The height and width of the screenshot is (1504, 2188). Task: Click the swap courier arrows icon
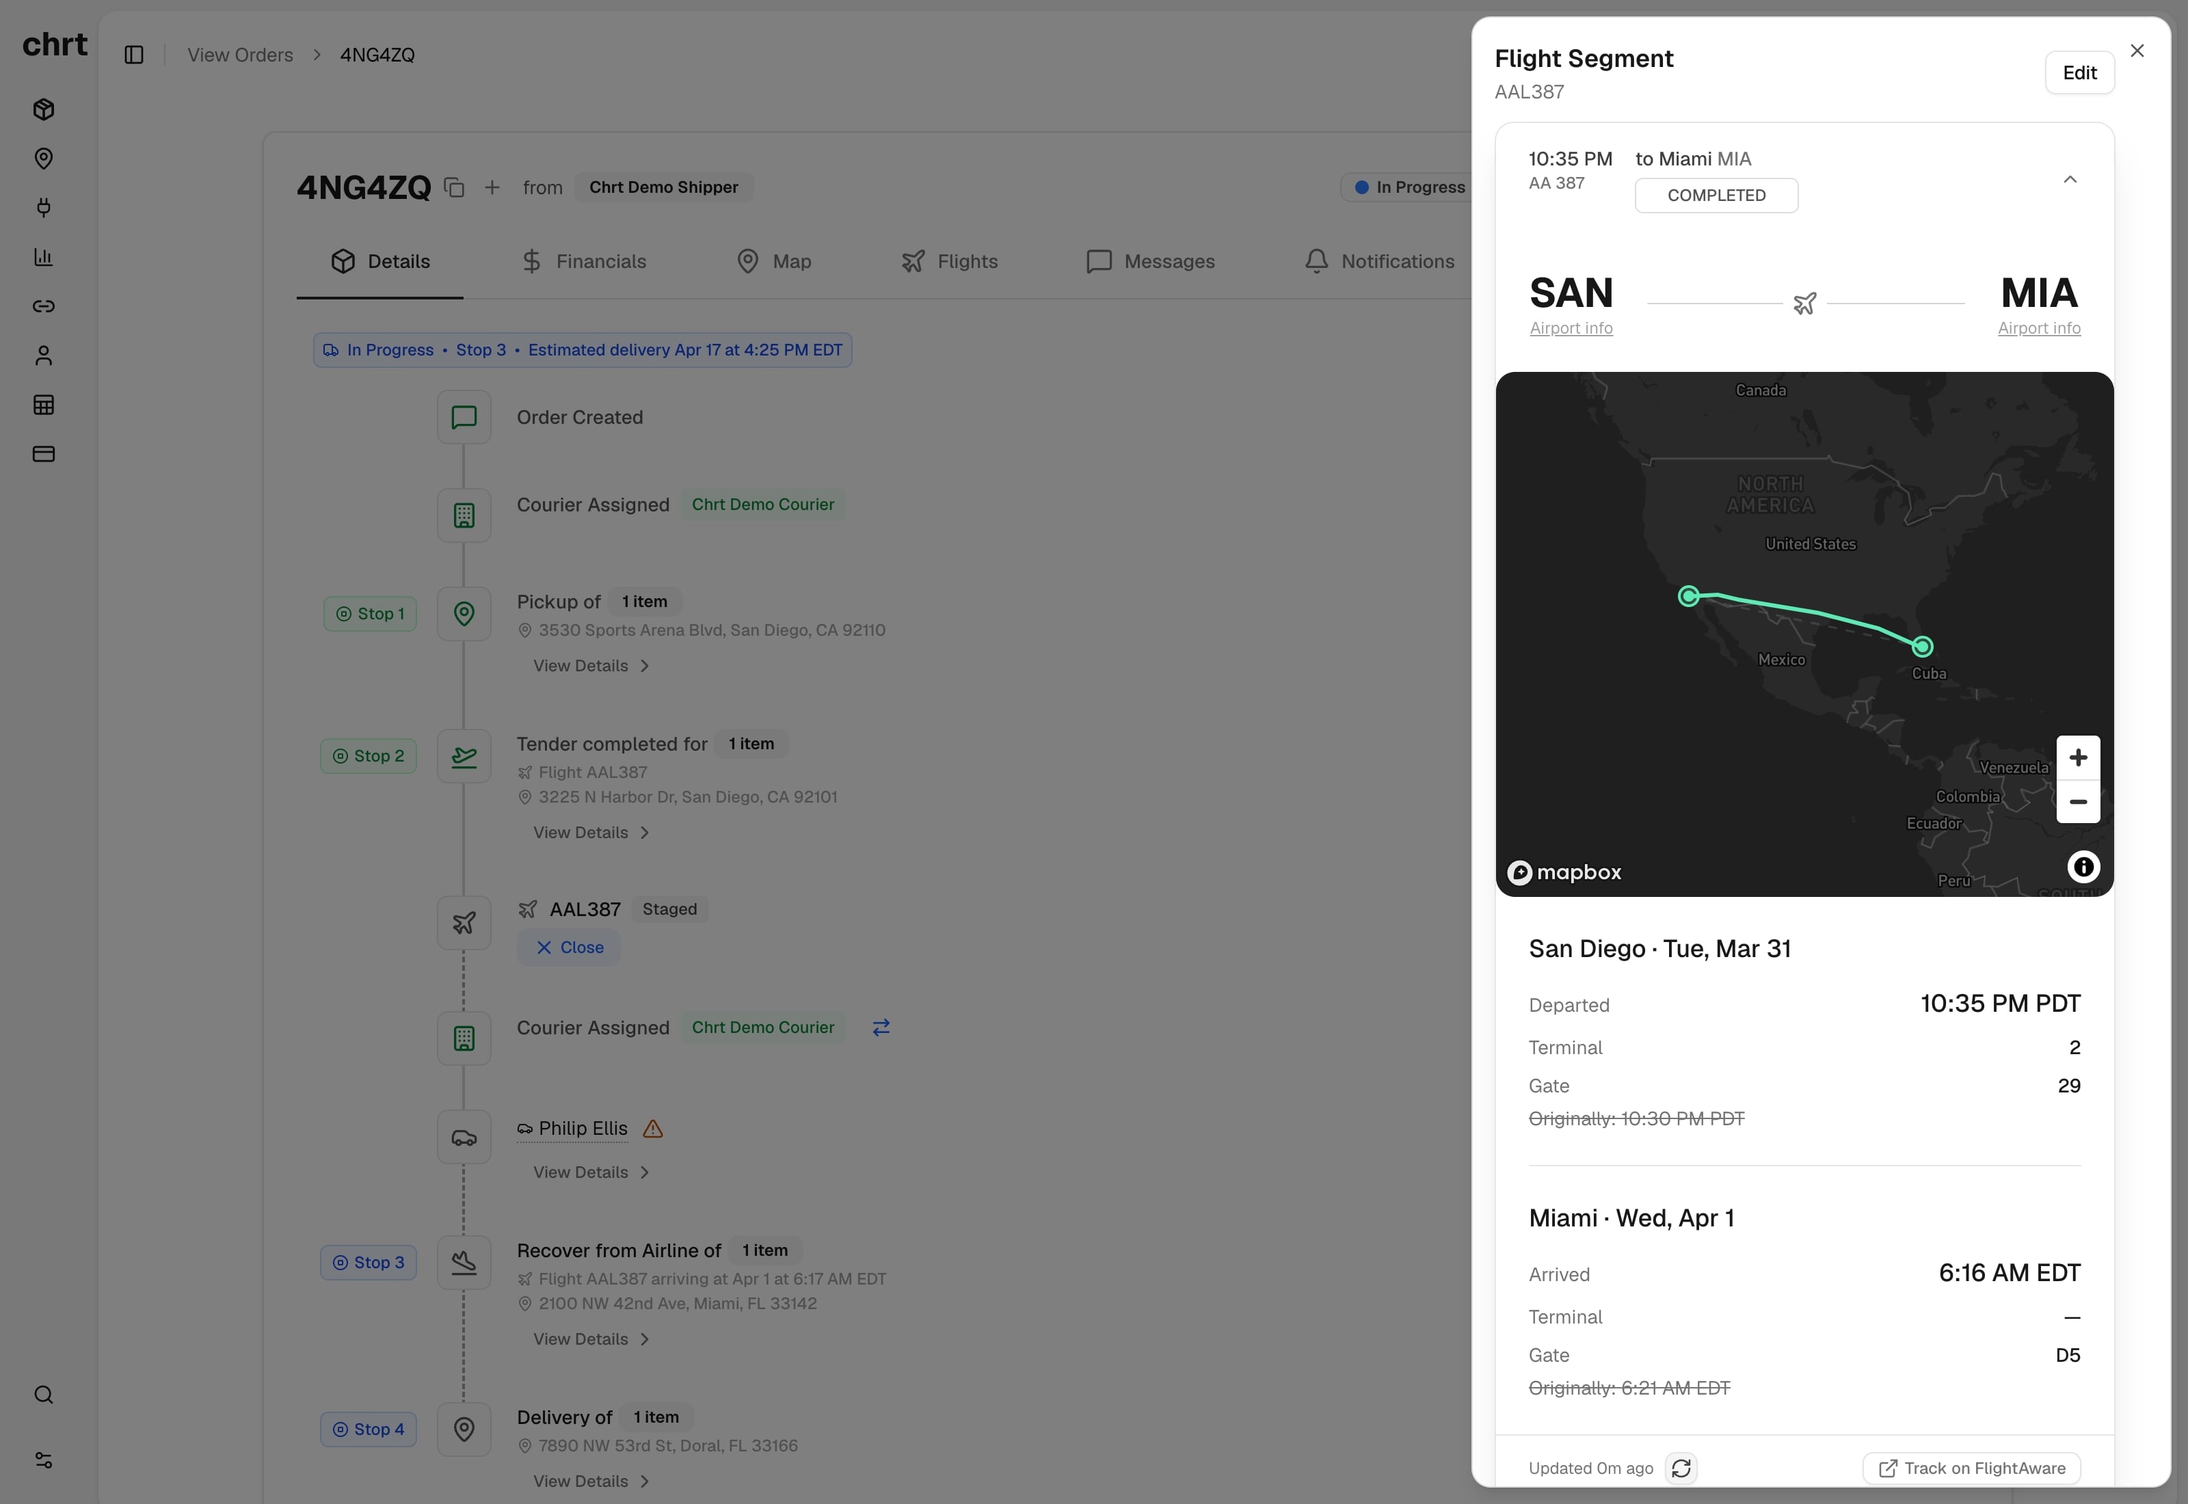tap(881, 1028)
